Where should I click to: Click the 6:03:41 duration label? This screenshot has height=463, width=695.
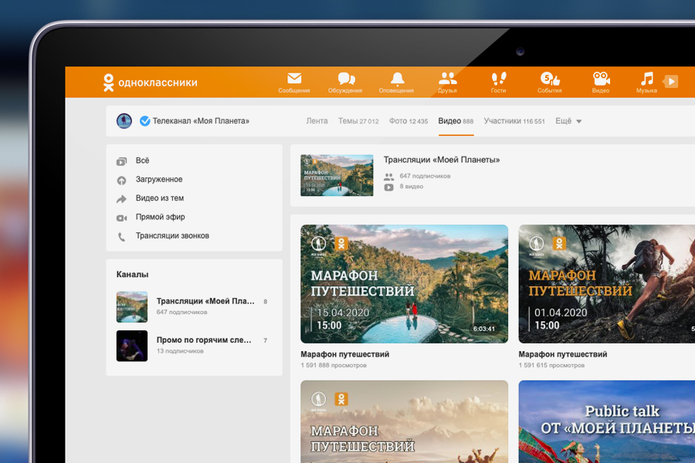pyautogui.click(x=483, y=329)
